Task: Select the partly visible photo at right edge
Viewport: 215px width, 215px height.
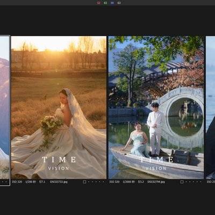Action: coord(211,107)
